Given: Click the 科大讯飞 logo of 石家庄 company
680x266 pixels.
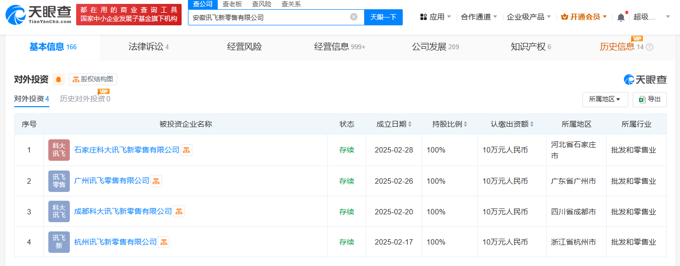Looking at the screenshot, I should (59, 150).
